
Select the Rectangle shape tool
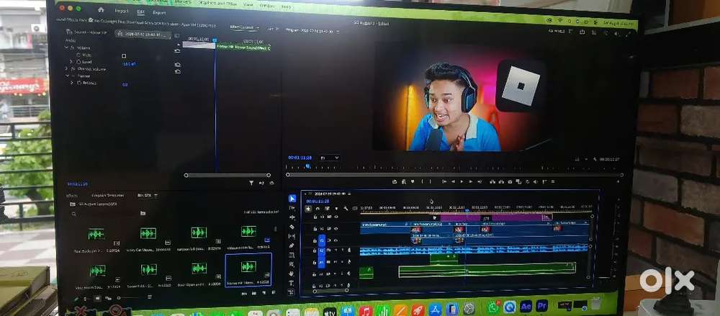tap(292, 256)
